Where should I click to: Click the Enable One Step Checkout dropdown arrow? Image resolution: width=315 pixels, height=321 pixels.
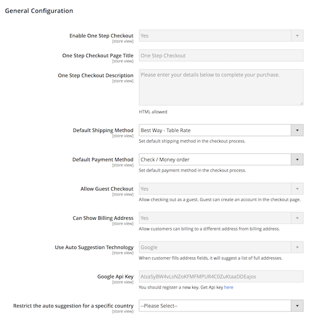297,36
